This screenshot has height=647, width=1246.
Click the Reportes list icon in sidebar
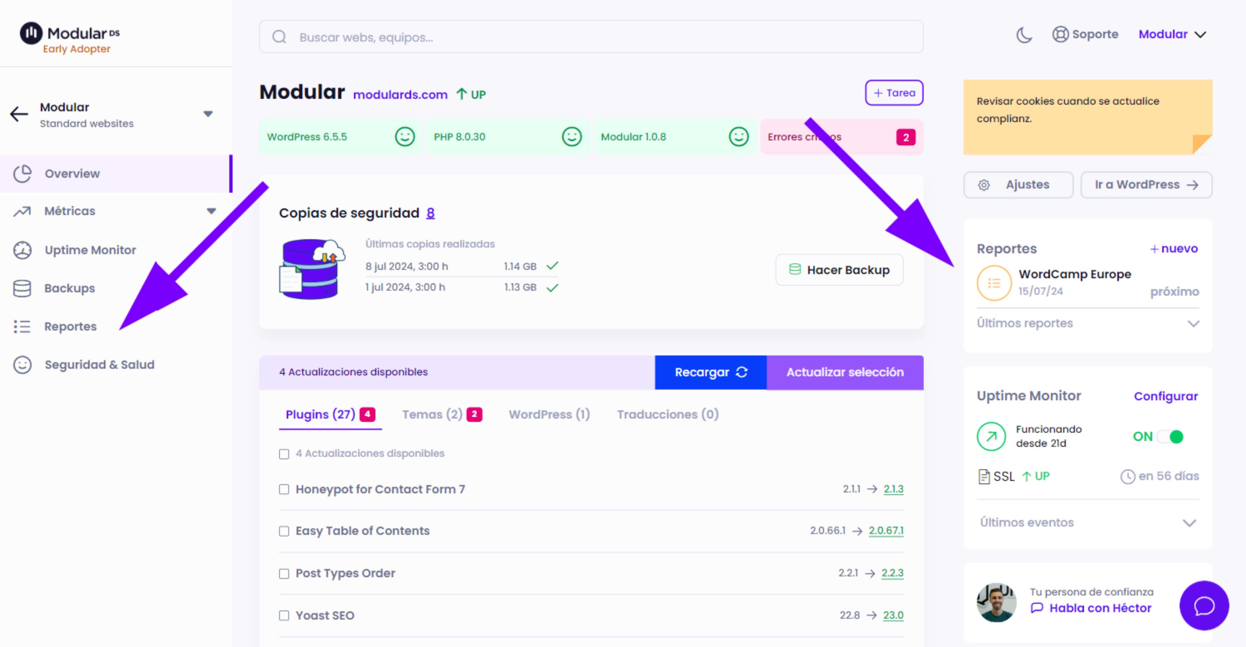(22, 327)
